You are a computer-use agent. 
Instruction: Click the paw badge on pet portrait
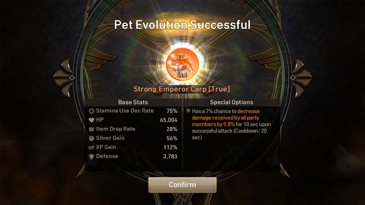coord(169,62)
